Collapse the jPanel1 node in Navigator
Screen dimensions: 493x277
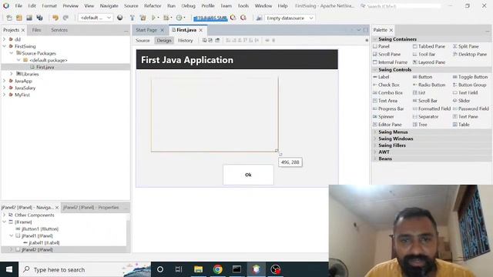point(12,235)
